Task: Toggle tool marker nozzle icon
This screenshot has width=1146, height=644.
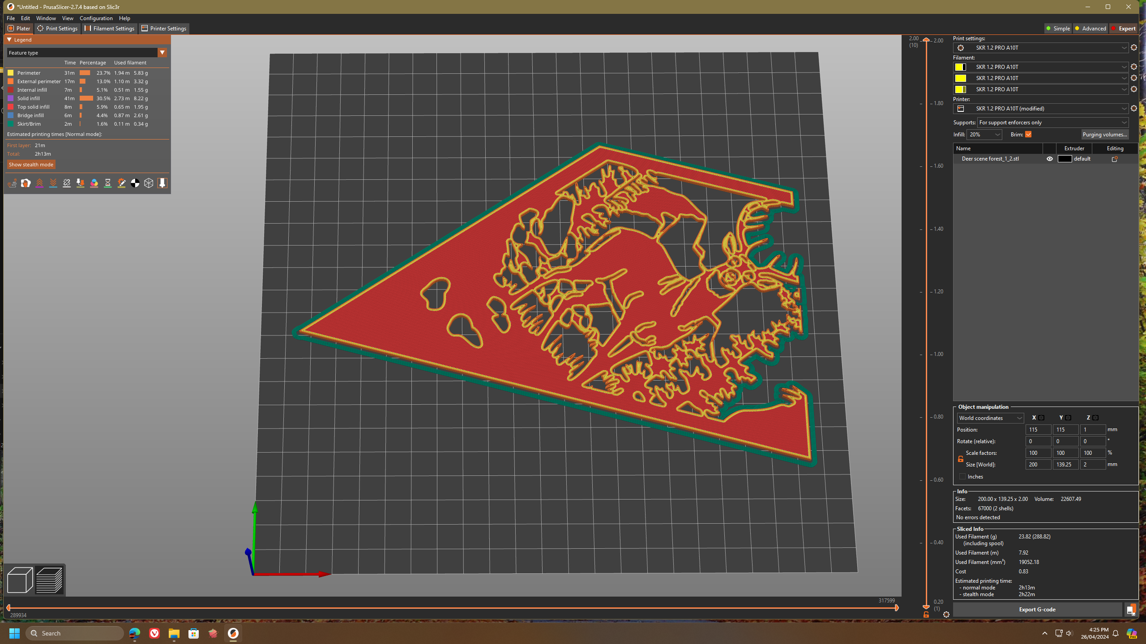Action: point(162,183)
